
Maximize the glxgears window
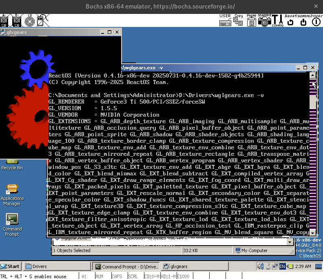(x=110, y=32)
